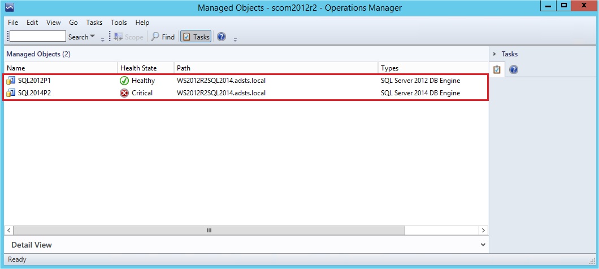Select the SQL2014P2 row
599x269 pixels.
pyautogui.click(x=246, y=93)
